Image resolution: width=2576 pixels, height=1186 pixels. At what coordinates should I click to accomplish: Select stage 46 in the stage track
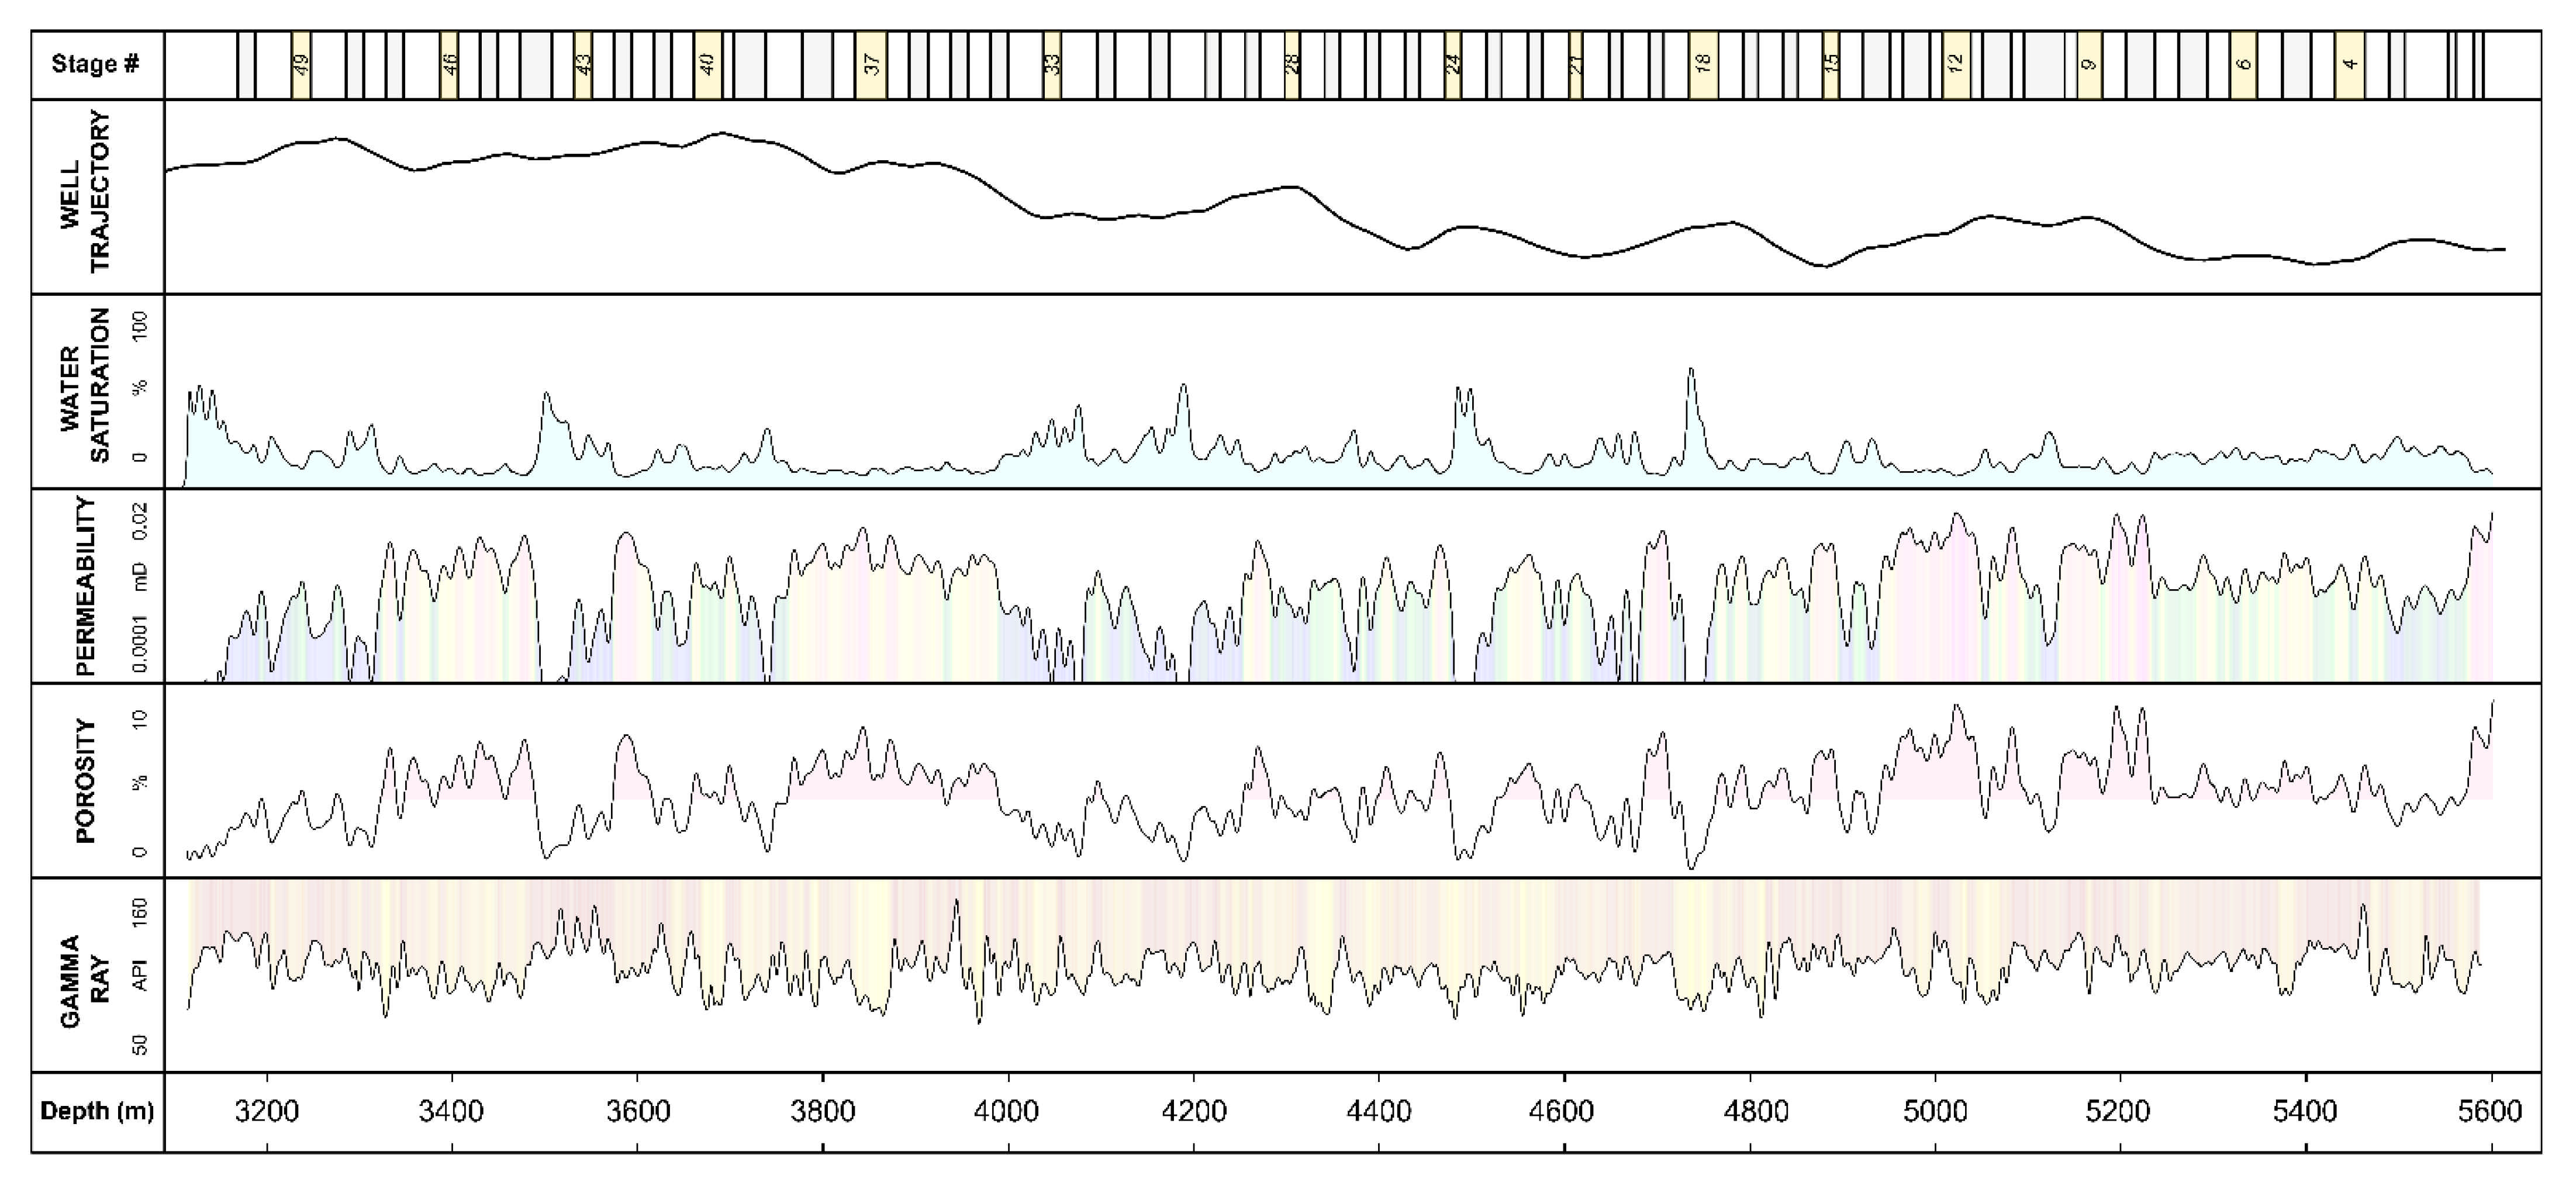[x=449, y=64]
